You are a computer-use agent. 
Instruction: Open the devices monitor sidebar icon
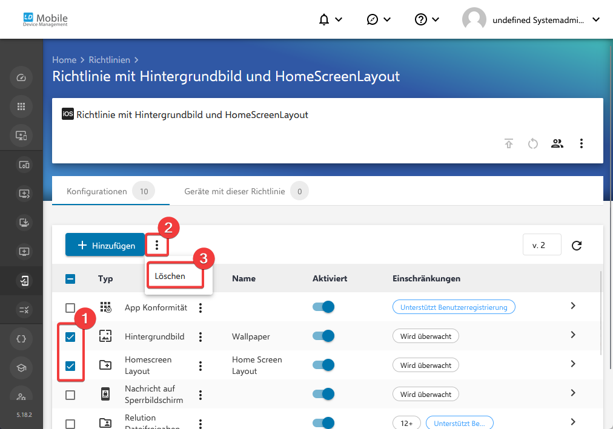pos(21,136)
